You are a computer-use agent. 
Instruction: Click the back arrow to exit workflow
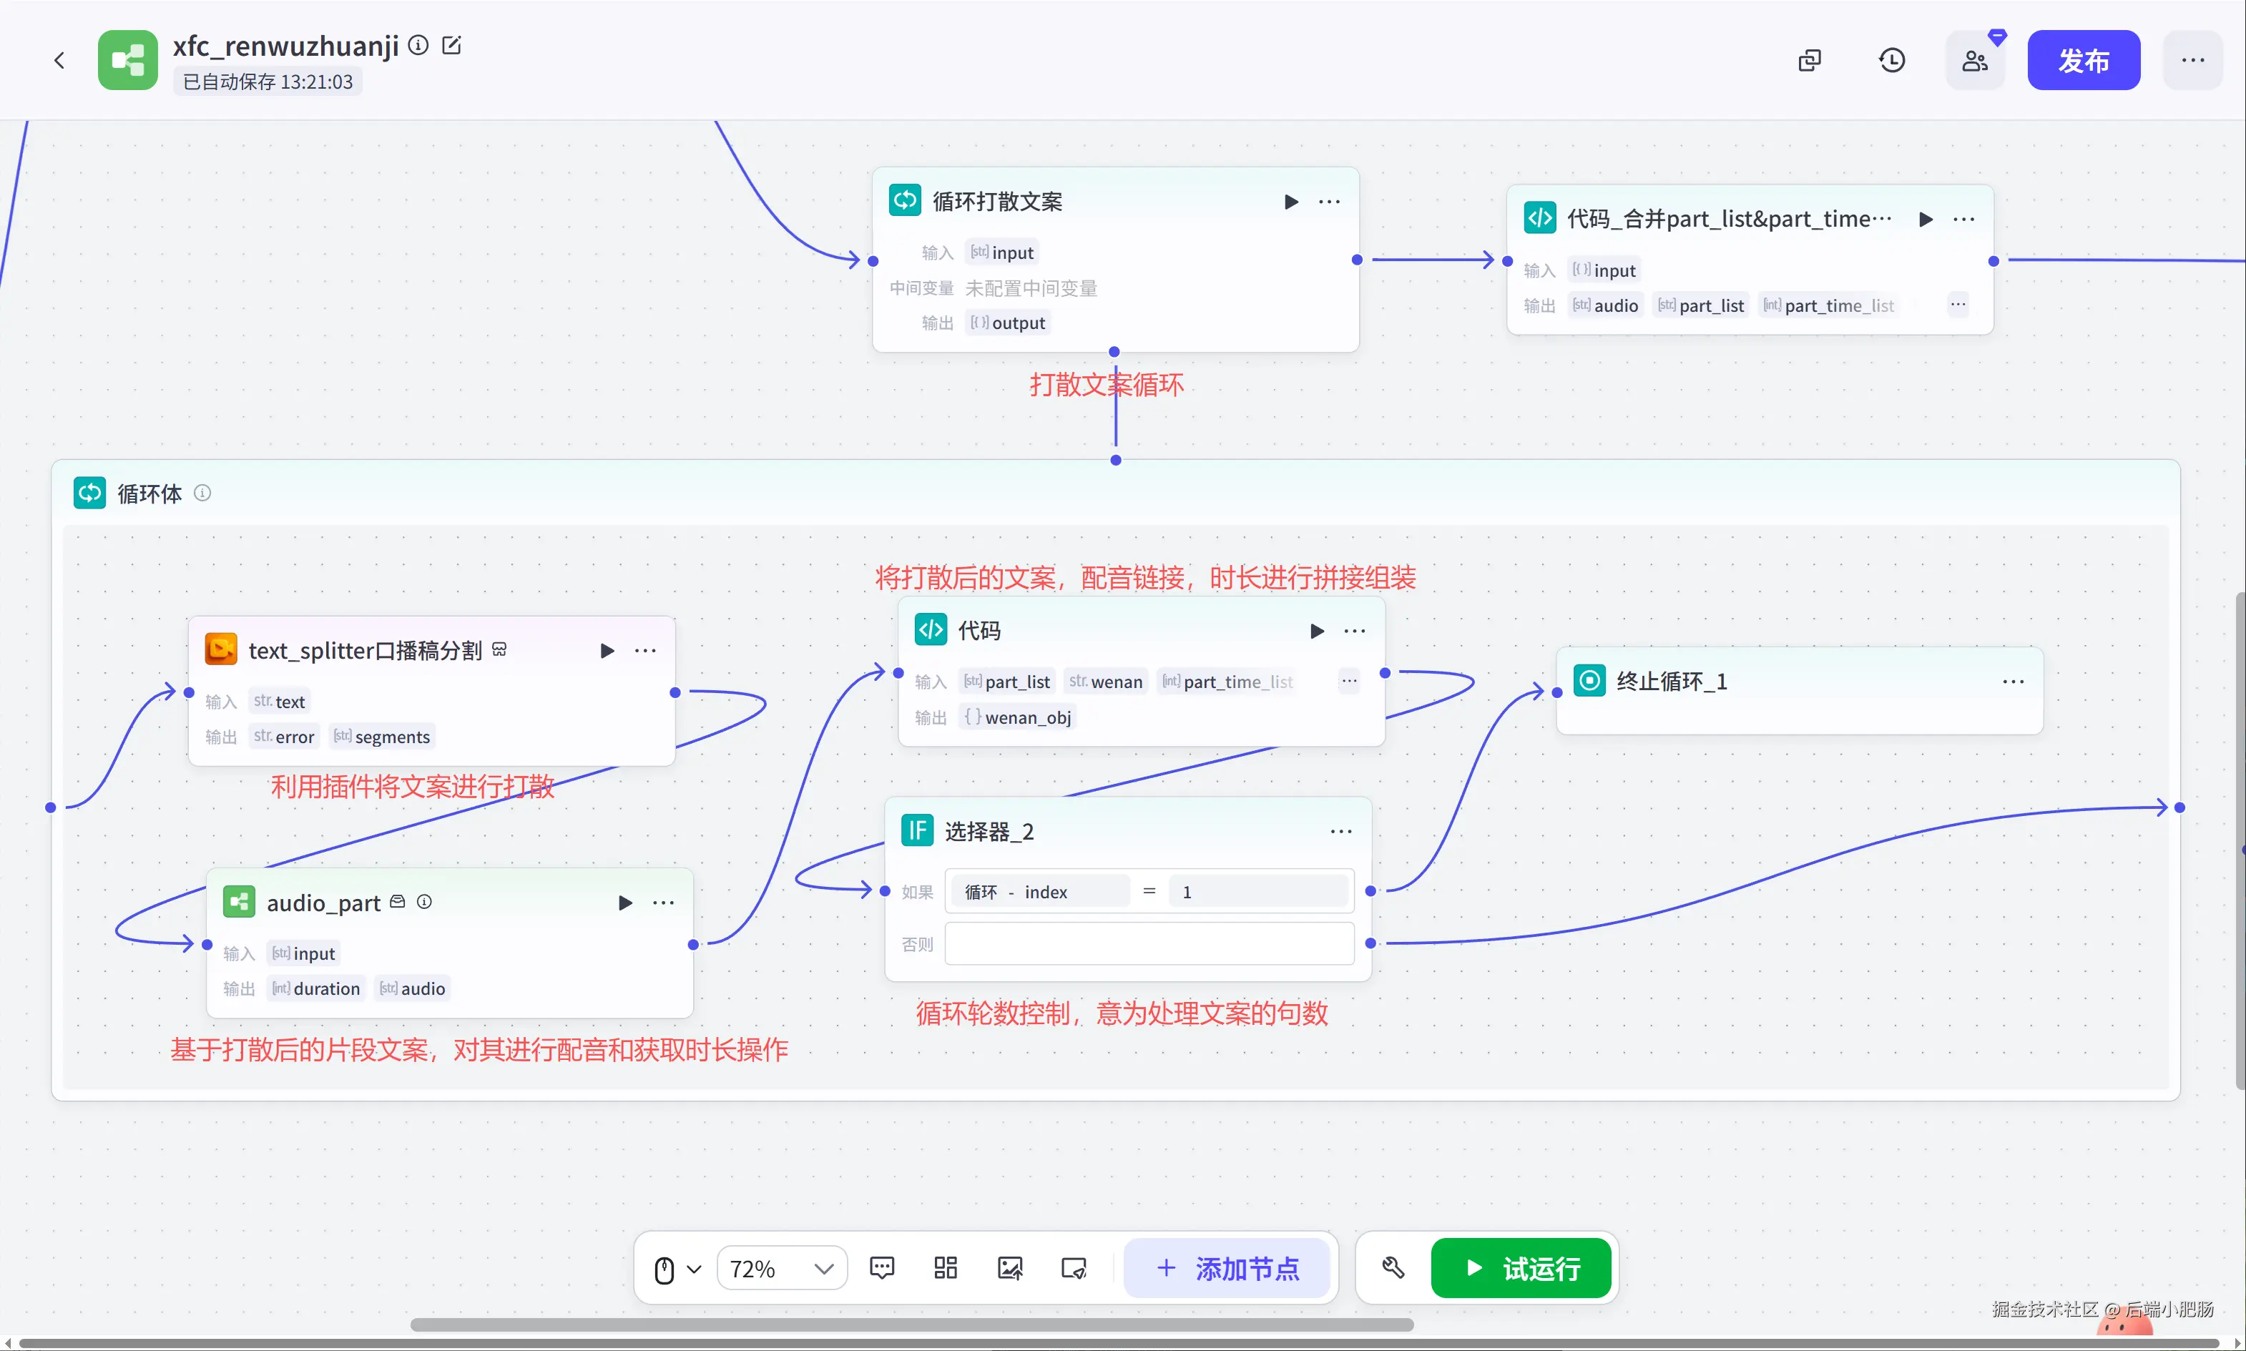click(x=59, y=61)
